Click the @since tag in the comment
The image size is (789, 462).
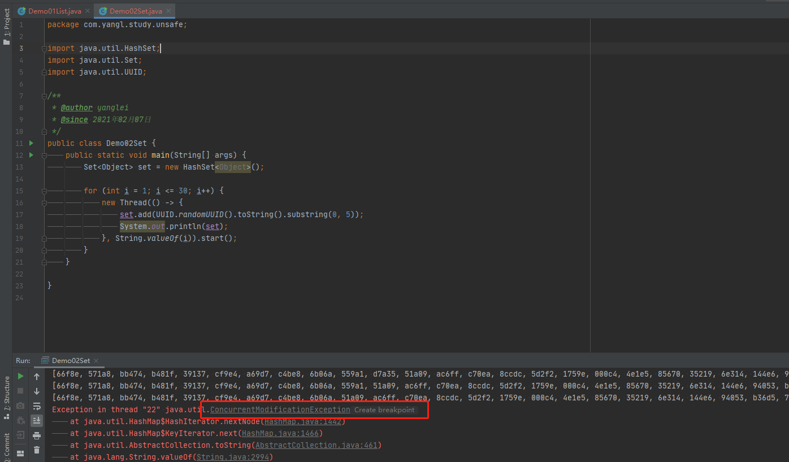pos(75,119)
